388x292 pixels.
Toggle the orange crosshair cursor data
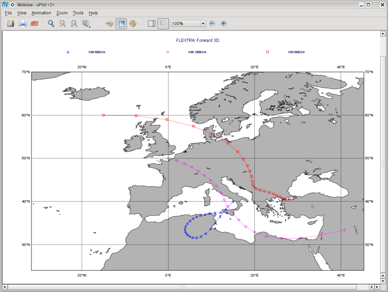coord(133,24)
